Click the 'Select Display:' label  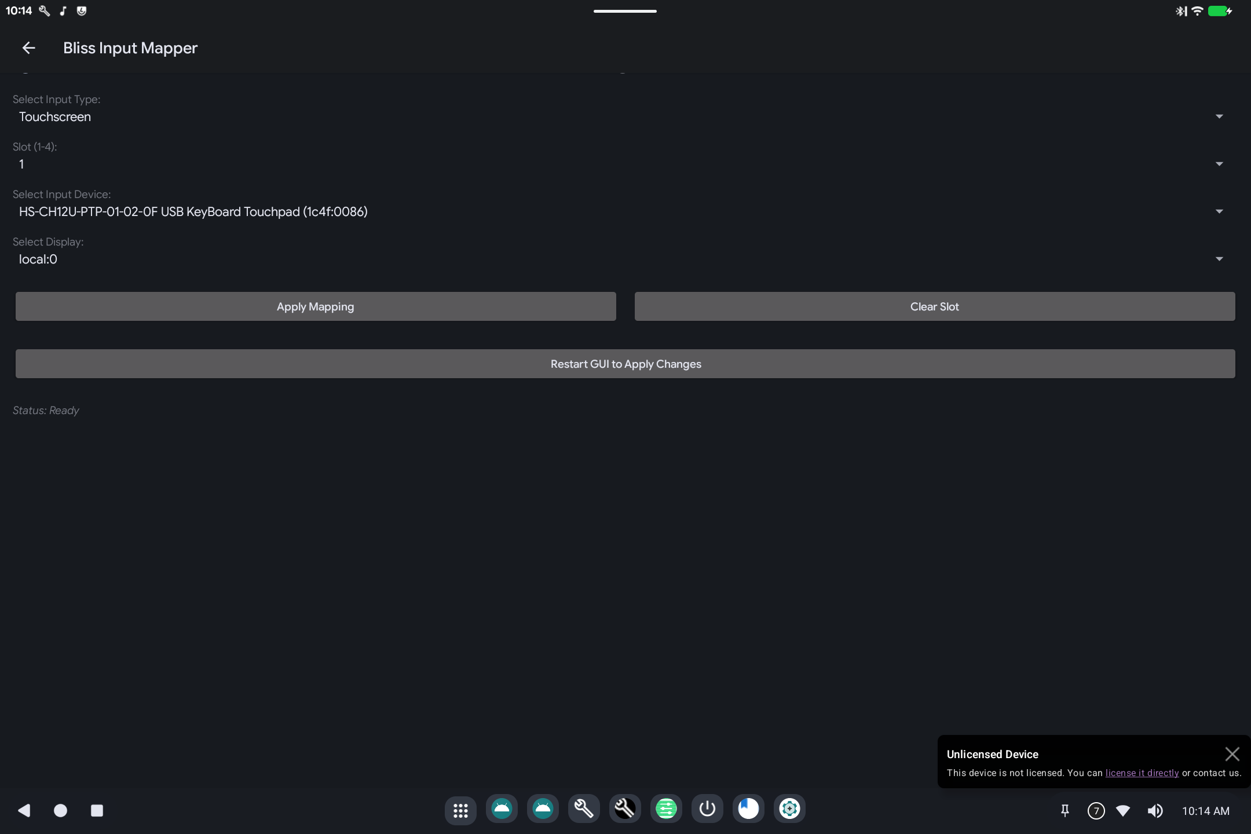click(48, 242)
